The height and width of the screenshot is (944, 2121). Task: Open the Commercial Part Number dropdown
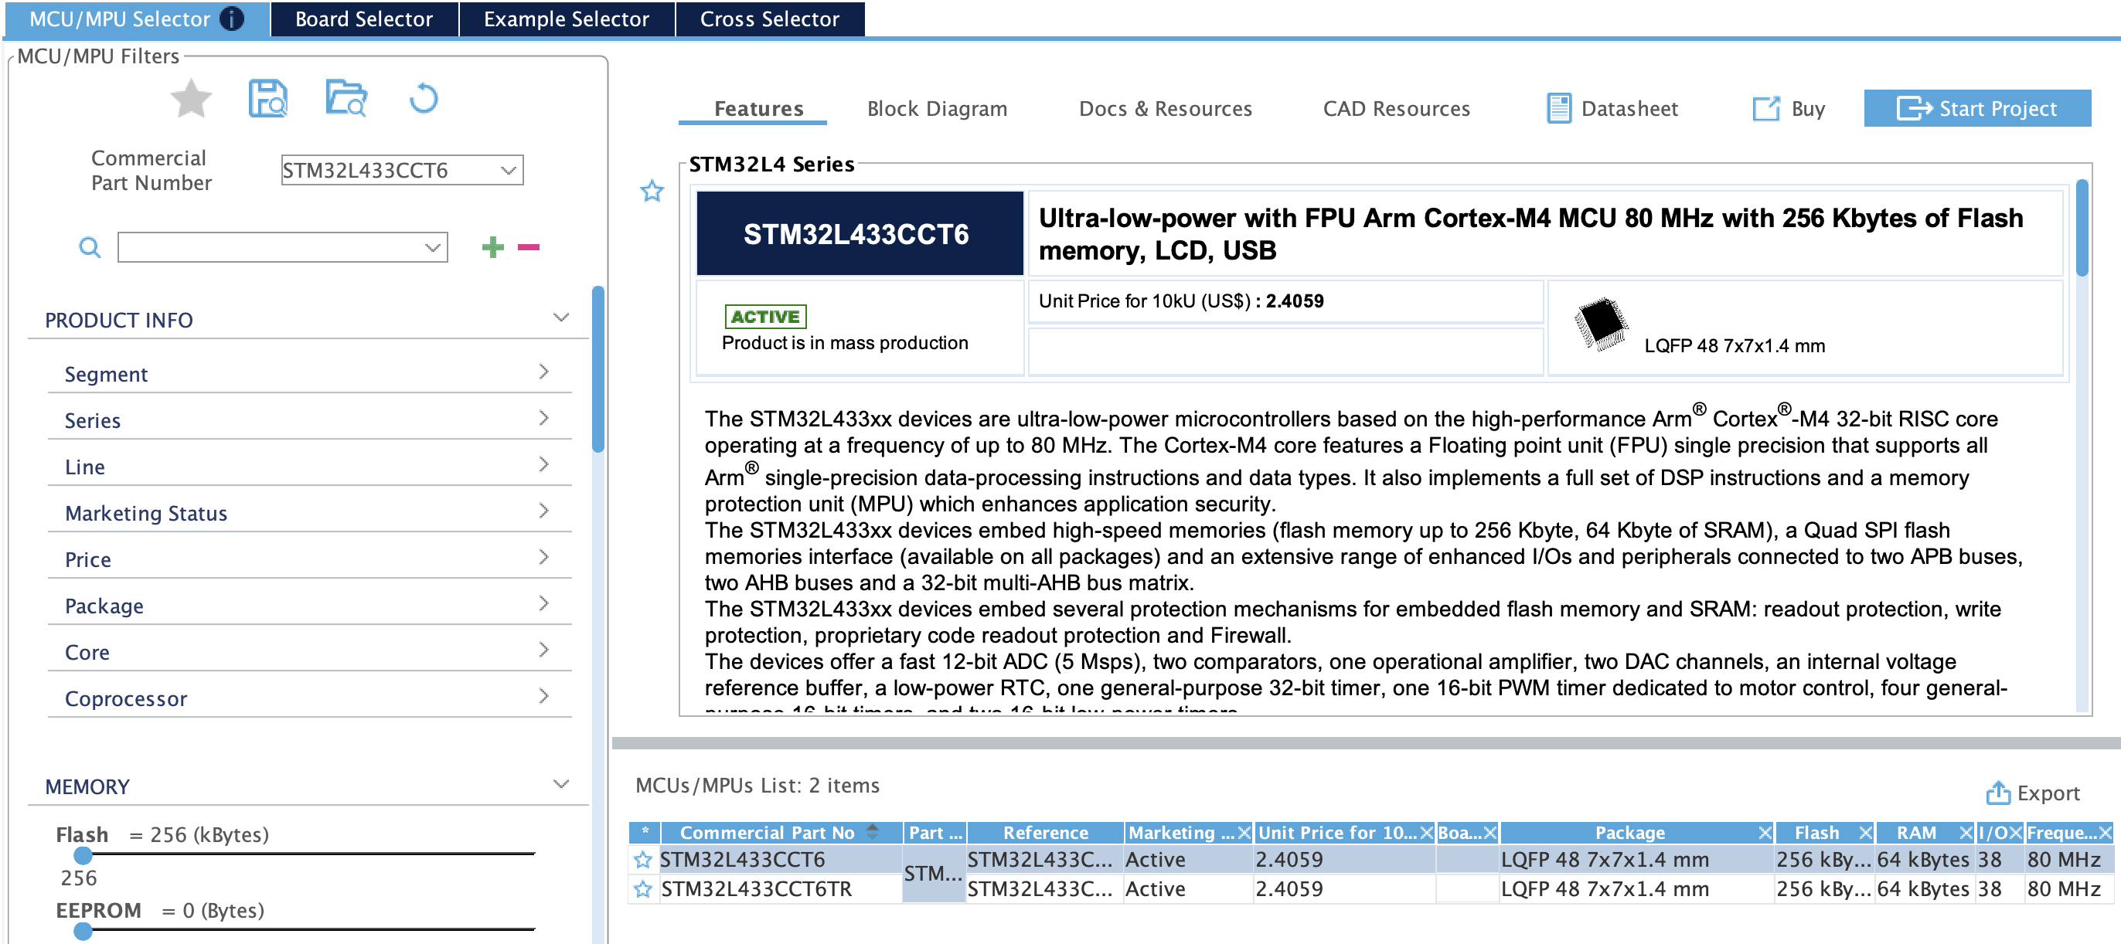click(x=508, y=171)
